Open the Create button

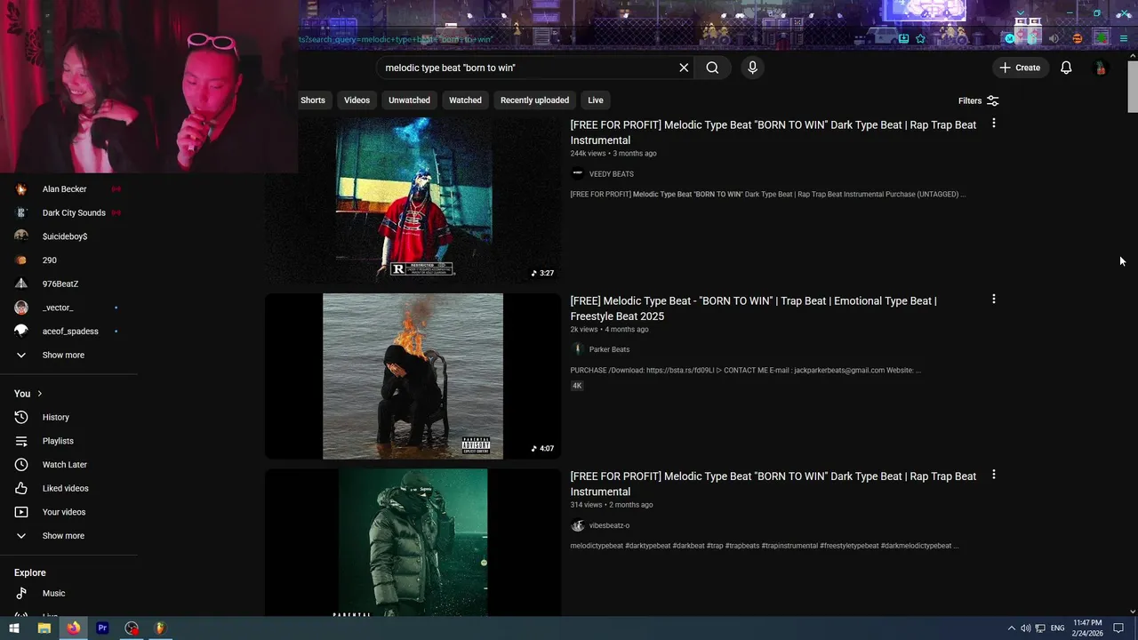click(1020, 68)
